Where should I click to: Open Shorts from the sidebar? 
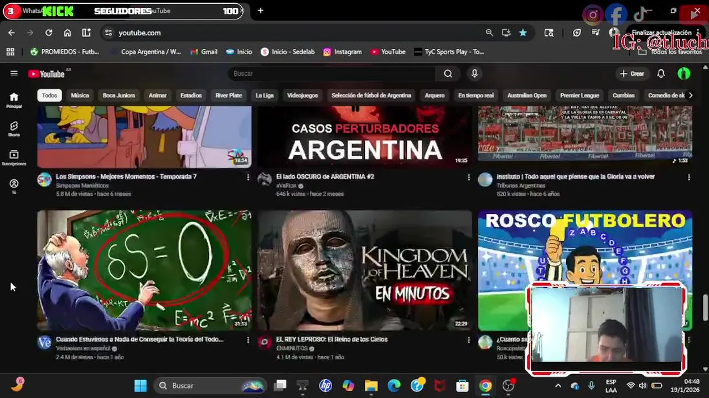[14, 129]
